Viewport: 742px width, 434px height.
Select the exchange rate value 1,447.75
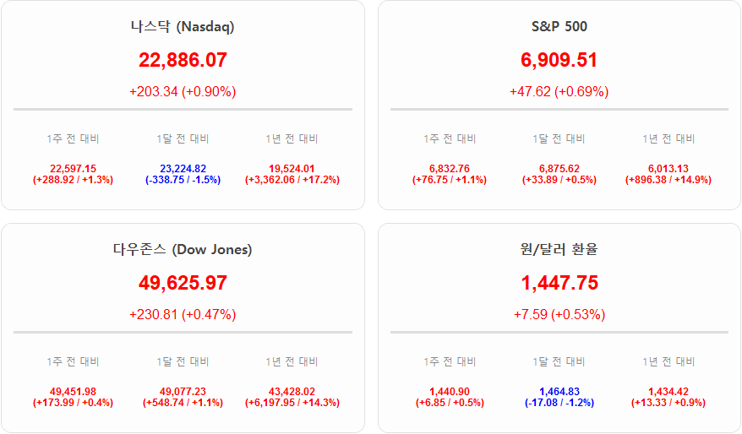[559, 283]
